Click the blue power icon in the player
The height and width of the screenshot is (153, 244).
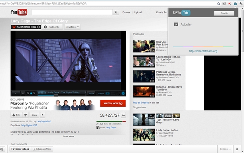123,93
